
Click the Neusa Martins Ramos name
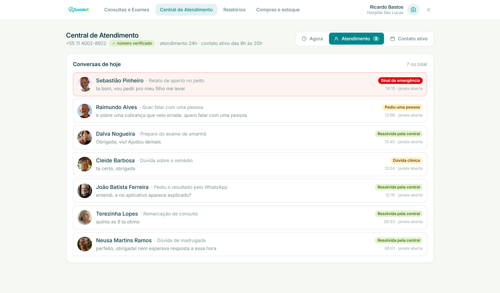[x=124, y=240]
